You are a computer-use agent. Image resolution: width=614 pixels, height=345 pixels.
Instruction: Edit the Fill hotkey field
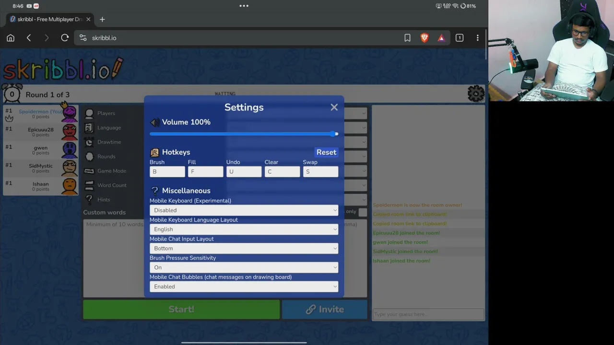[x=206, y=172]
